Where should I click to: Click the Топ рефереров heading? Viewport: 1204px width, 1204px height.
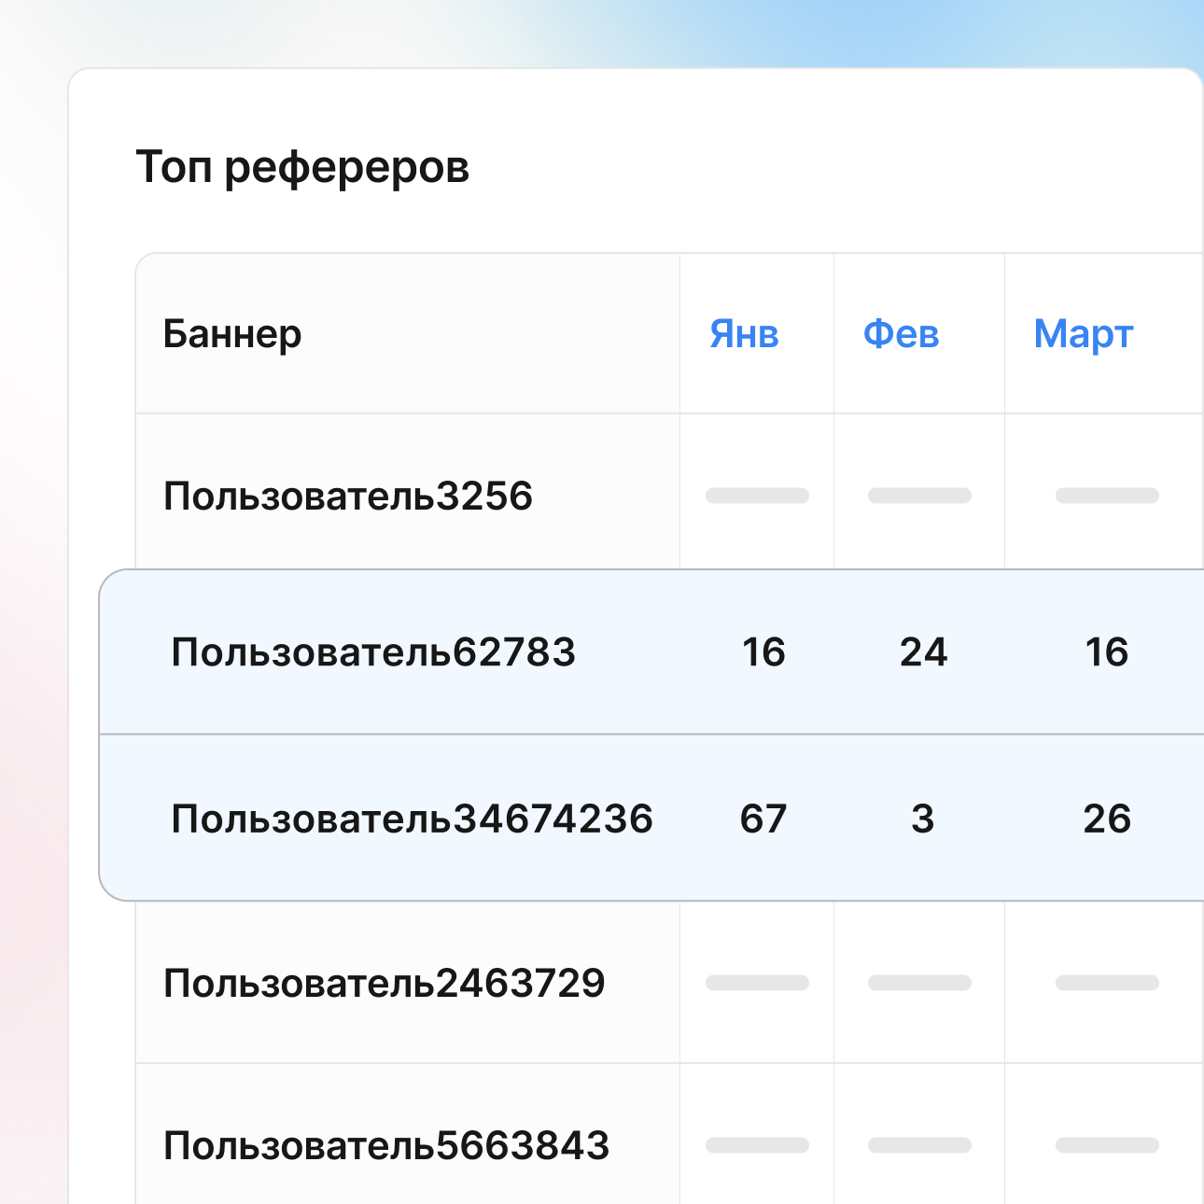tap(302, 168)
